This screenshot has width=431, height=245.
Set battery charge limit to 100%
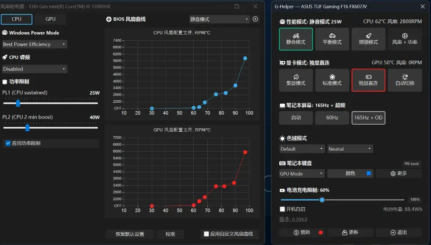coord(415,200)
